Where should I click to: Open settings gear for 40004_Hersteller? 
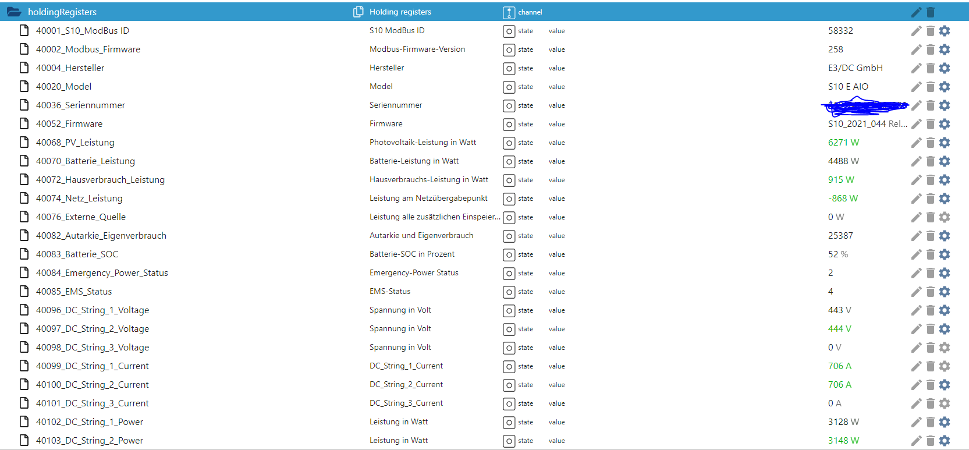tap(945, 68)
